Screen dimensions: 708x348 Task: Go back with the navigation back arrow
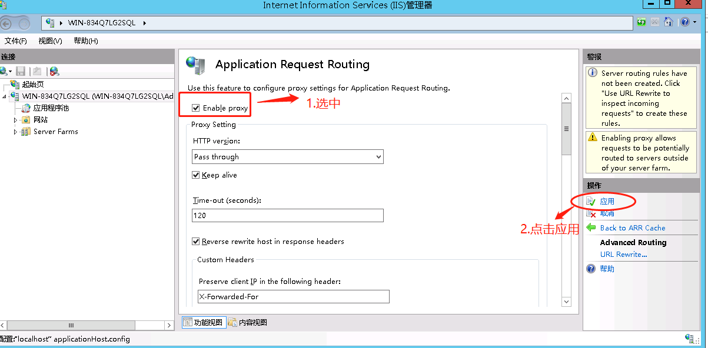tap(5, 24)
